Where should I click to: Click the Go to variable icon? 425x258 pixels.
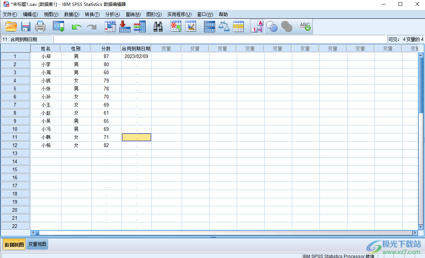click(125, 26)
